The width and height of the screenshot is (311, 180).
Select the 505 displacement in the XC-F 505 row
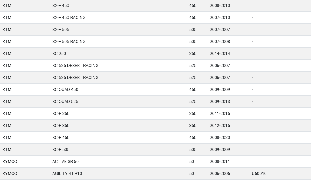pyautogui.click(x=193, y=150)
